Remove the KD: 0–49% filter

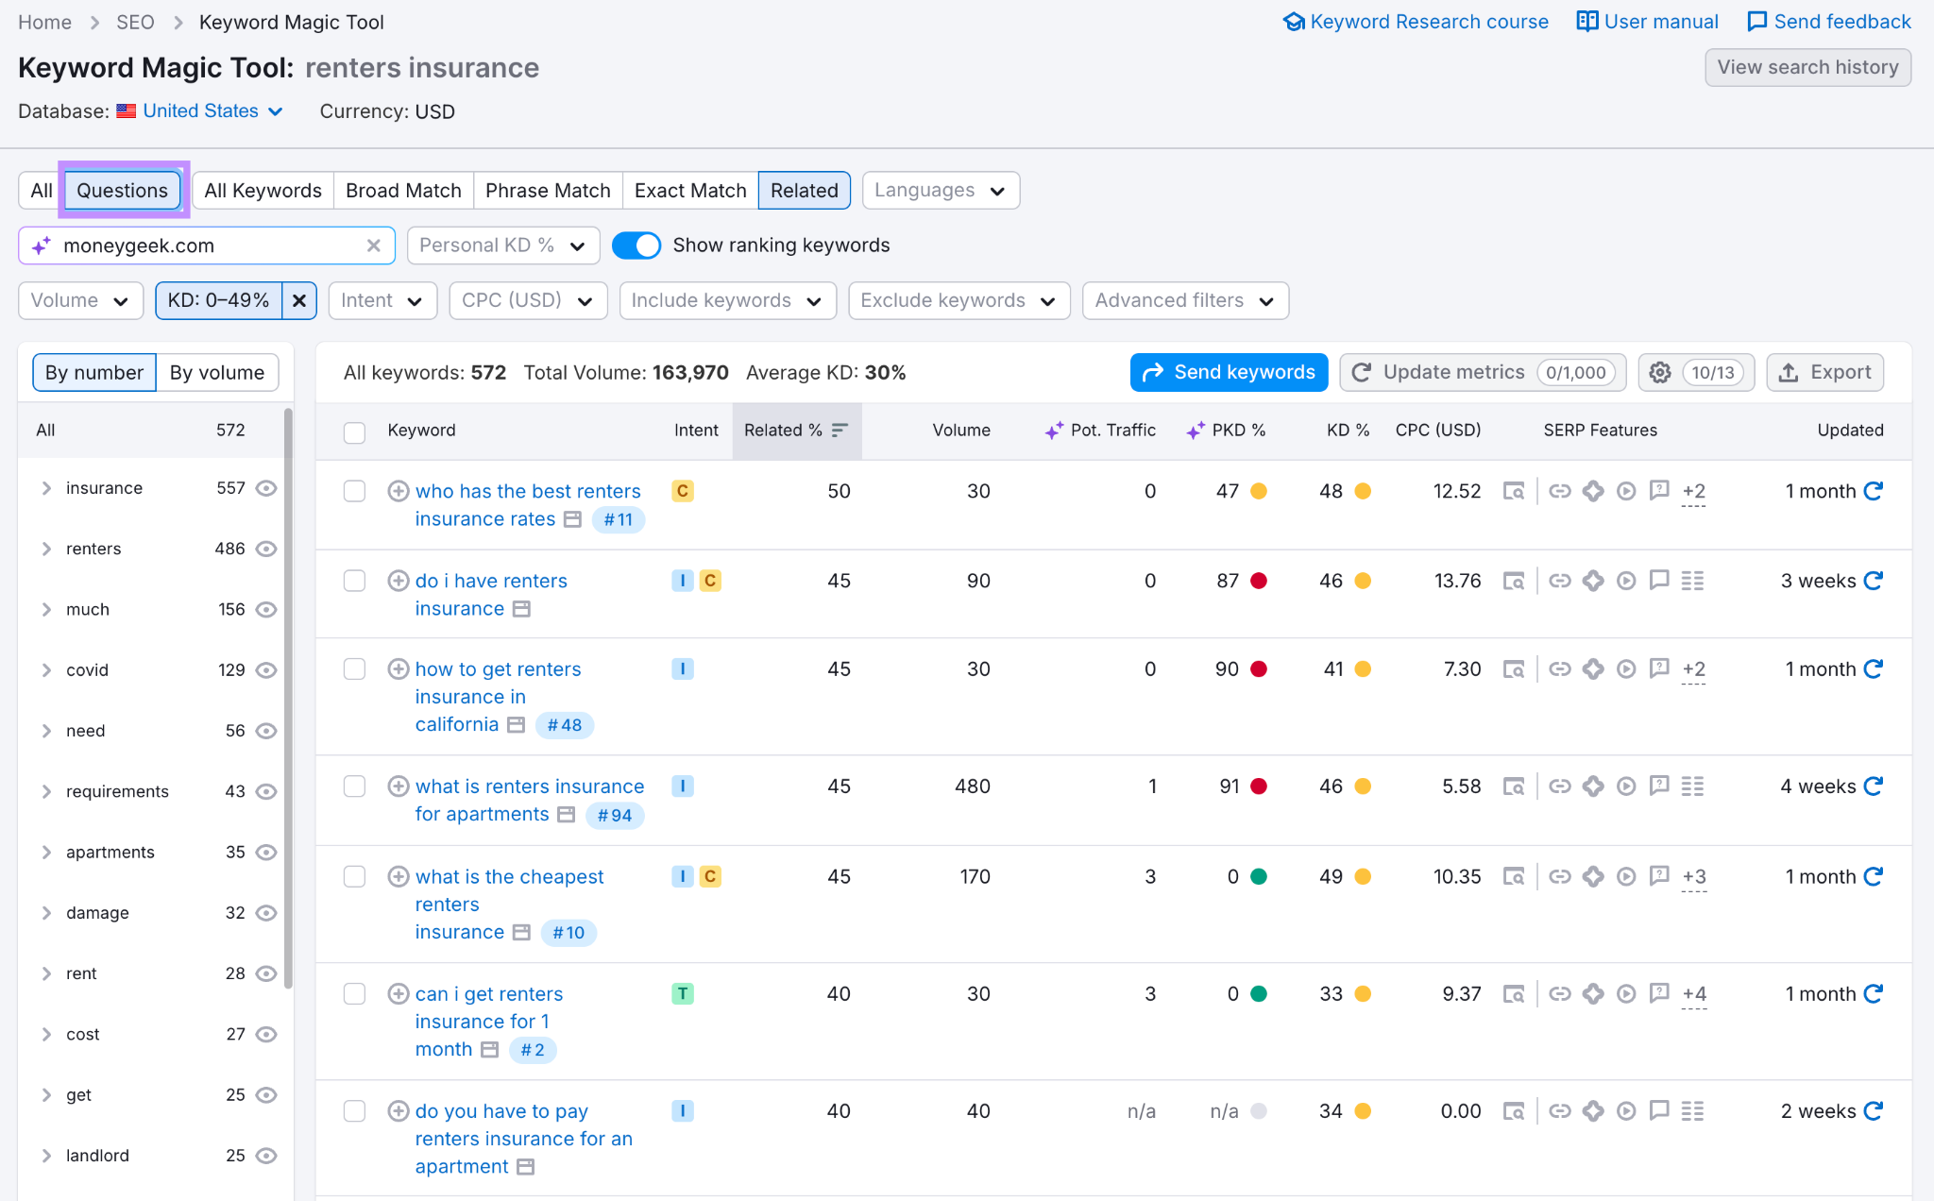click(x=299, y=300)
